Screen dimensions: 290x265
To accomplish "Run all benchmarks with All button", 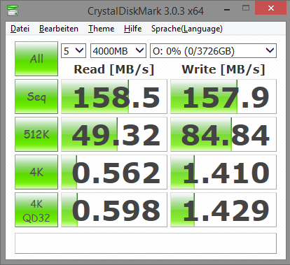I will (x=36, y=59).
